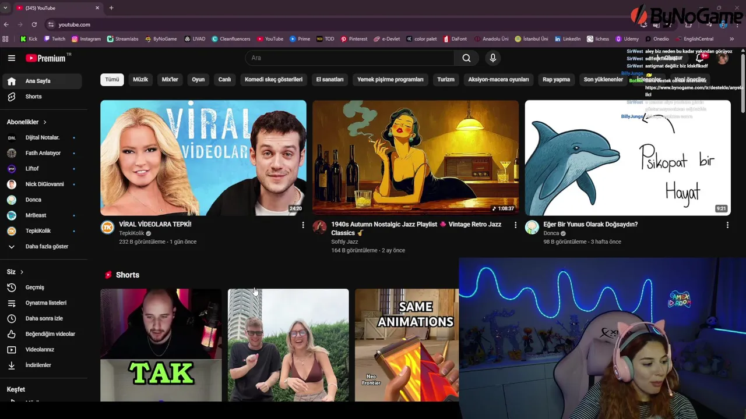Open Eğer Bir Yunus Olarak Doğsaydın title
Viewport: 746px width, 419px height.
[590, 224]
